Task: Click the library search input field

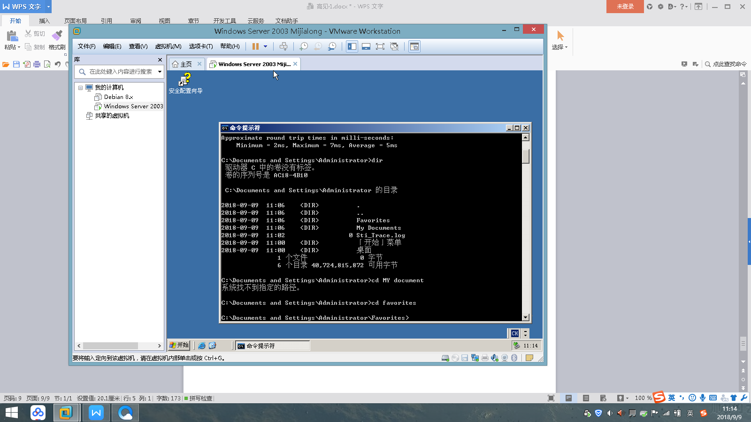Action: [120, 72]
